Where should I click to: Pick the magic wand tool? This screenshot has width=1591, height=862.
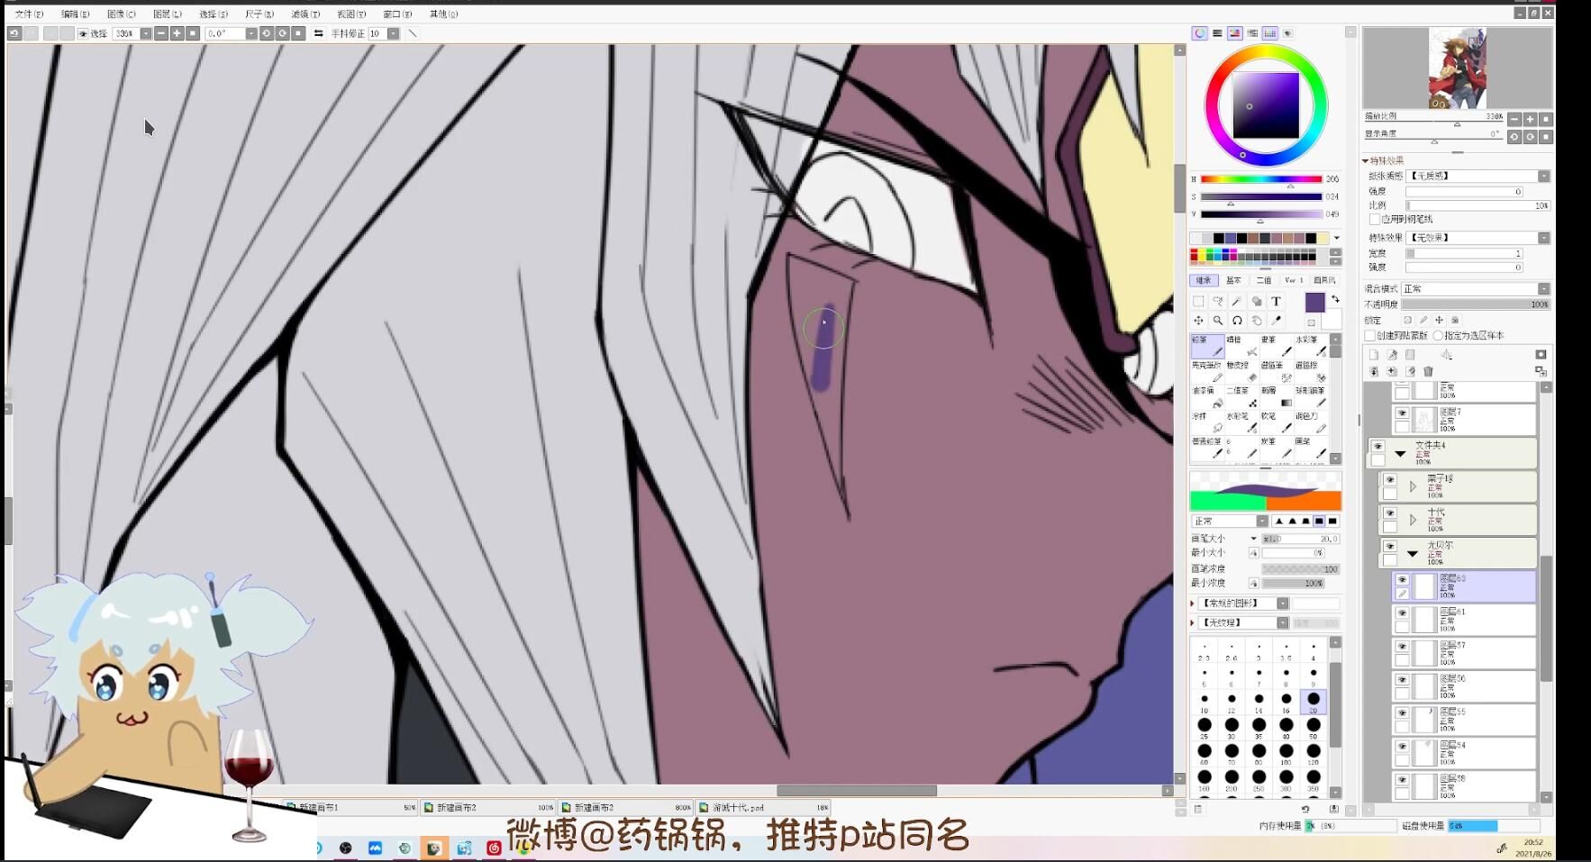point(1237,302)
